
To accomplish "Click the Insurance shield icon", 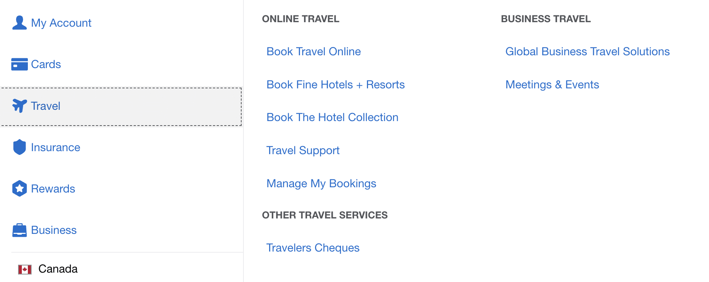I will (20, 147).
